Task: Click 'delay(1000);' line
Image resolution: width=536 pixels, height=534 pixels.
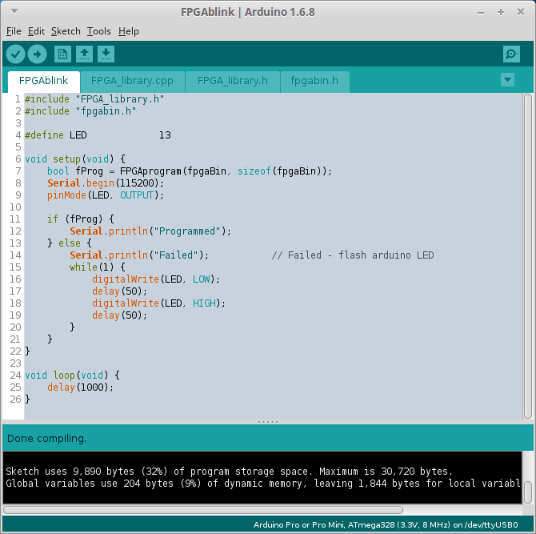Action: [80, 387]
